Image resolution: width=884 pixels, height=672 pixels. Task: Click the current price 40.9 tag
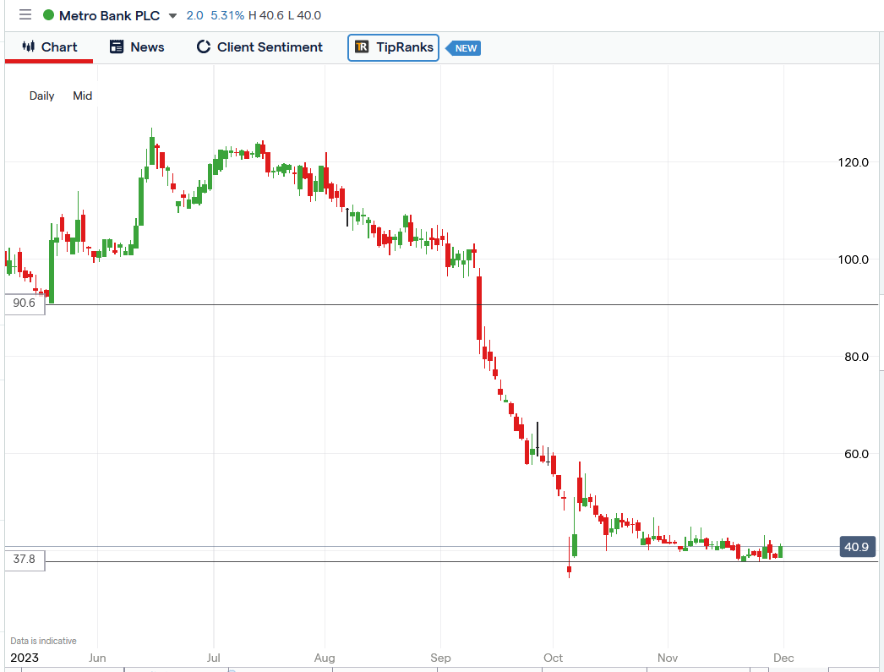pyautogui.click(x=857, y=547)
